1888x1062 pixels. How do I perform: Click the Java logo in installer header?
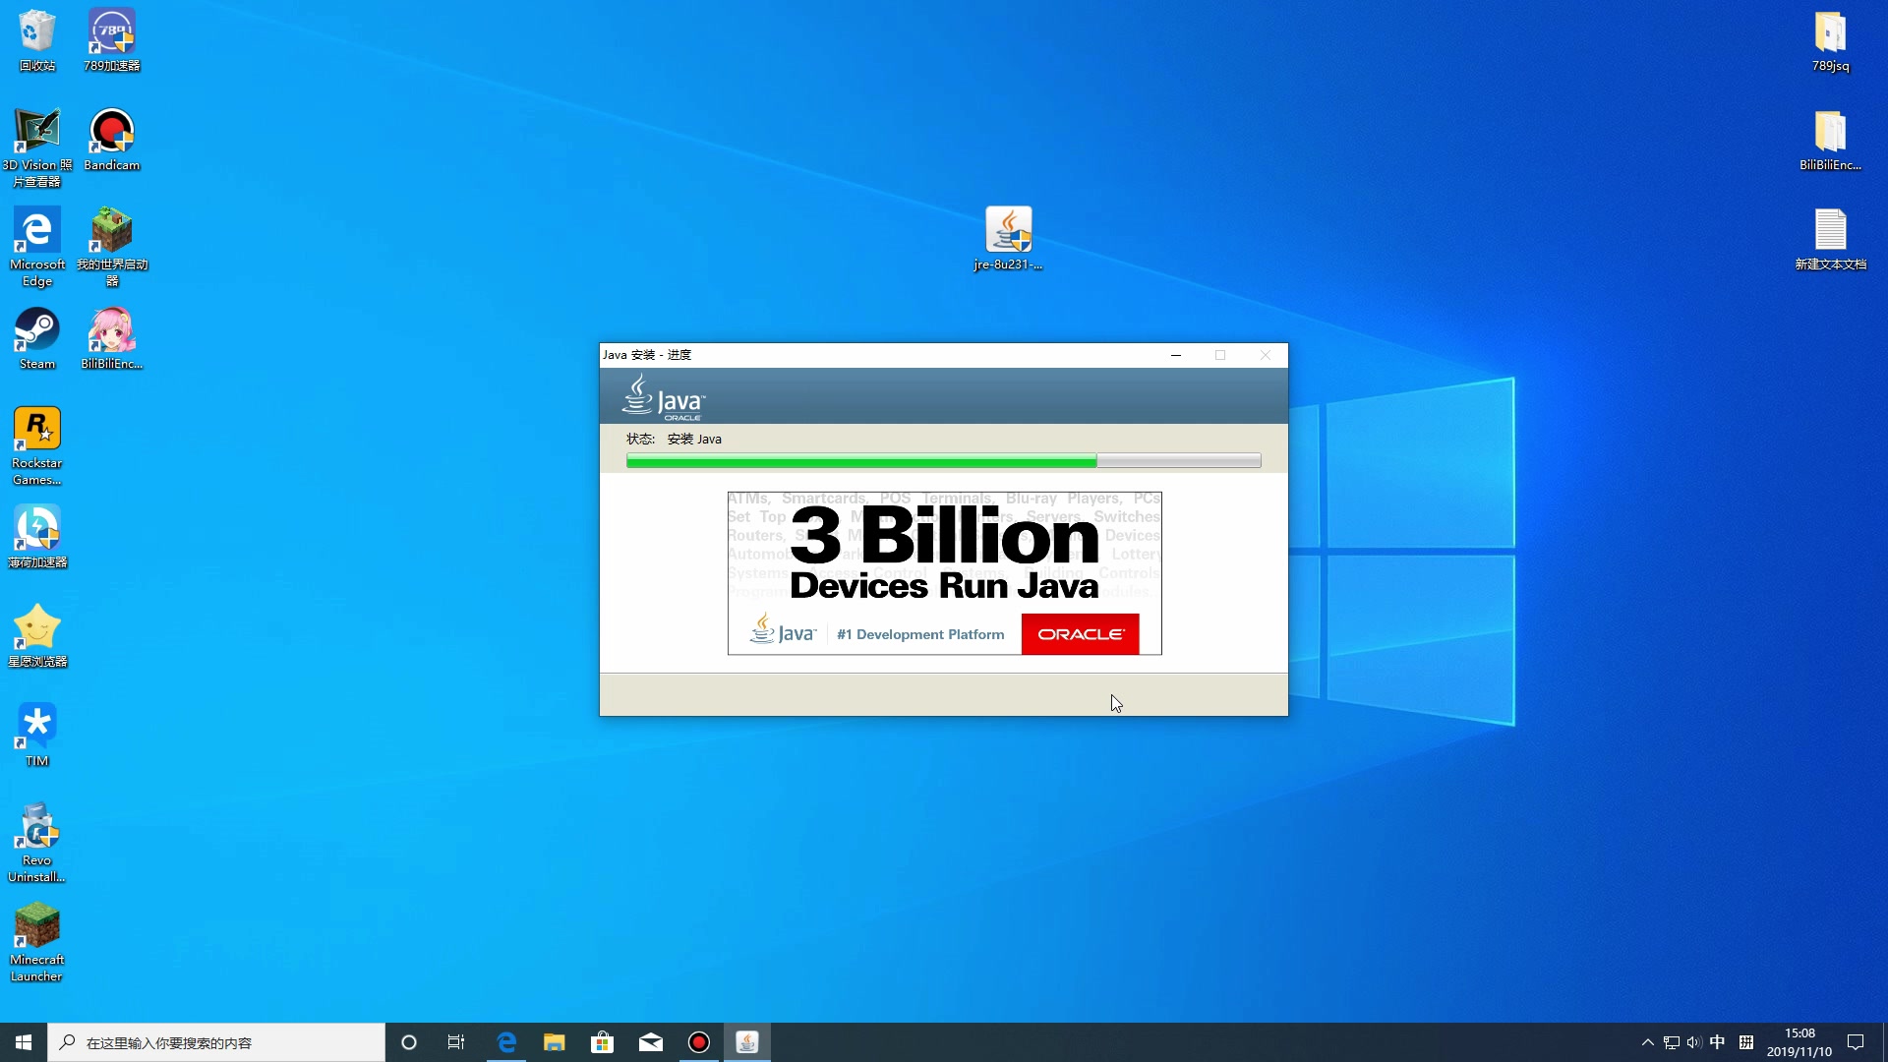pyautogui.click(x=664, y=397)
